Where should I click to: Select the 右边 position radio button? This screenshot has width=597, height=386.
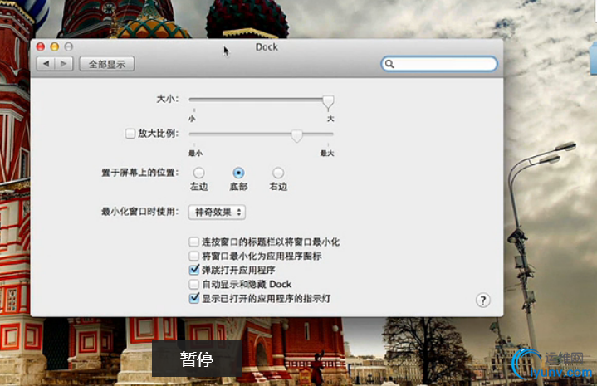click(x=278, y=173)
